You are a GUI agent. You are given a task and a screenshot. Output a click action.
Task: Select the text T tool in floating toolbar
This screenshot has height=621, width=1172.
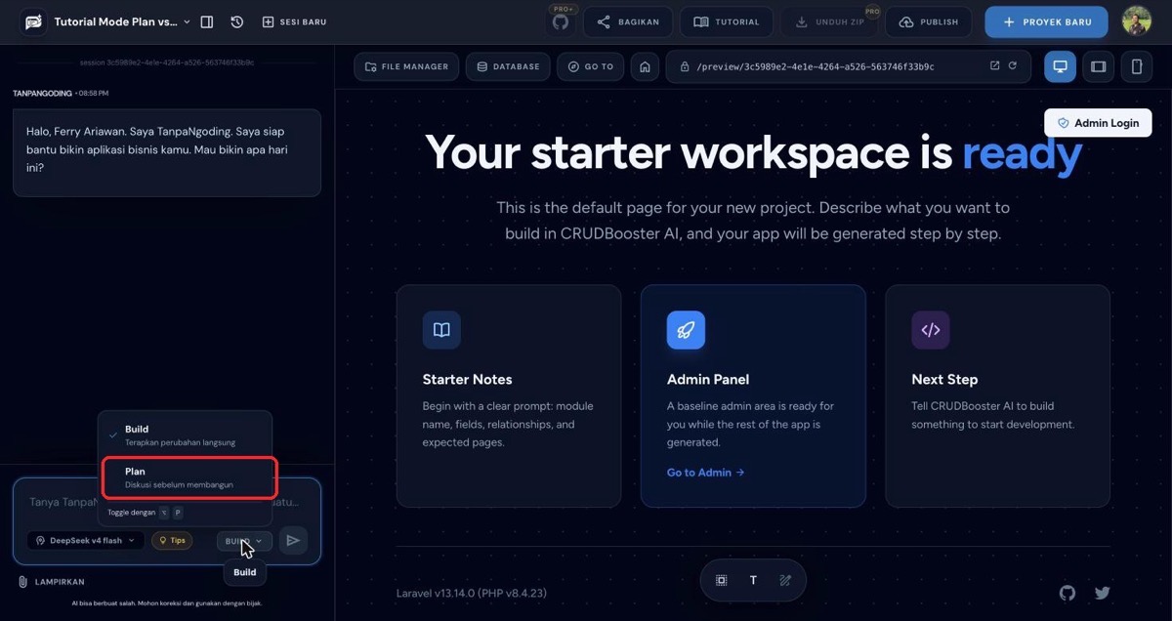[753, 580]
